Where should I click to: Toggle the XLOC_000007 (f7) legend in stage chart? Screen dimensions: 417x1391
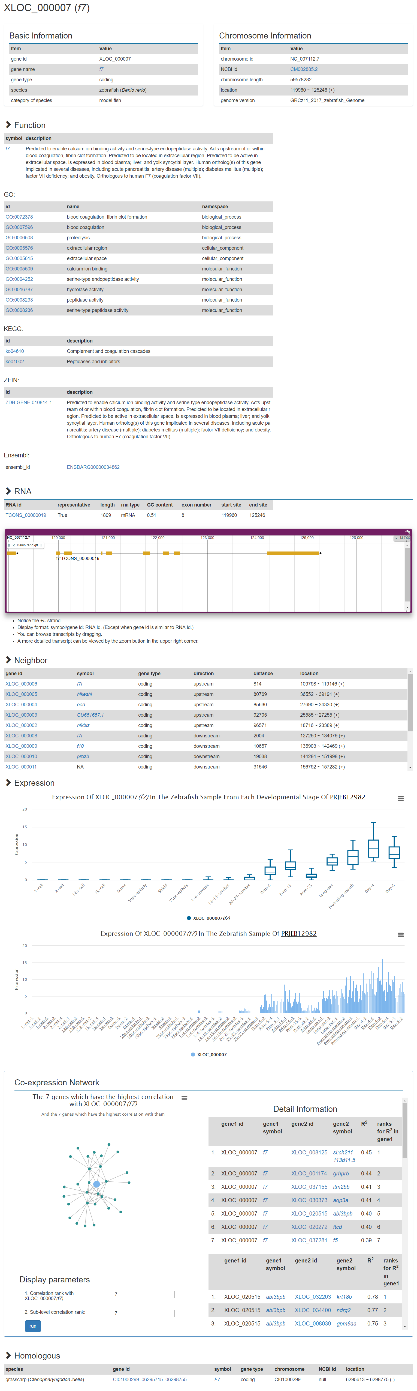point(208,918)
